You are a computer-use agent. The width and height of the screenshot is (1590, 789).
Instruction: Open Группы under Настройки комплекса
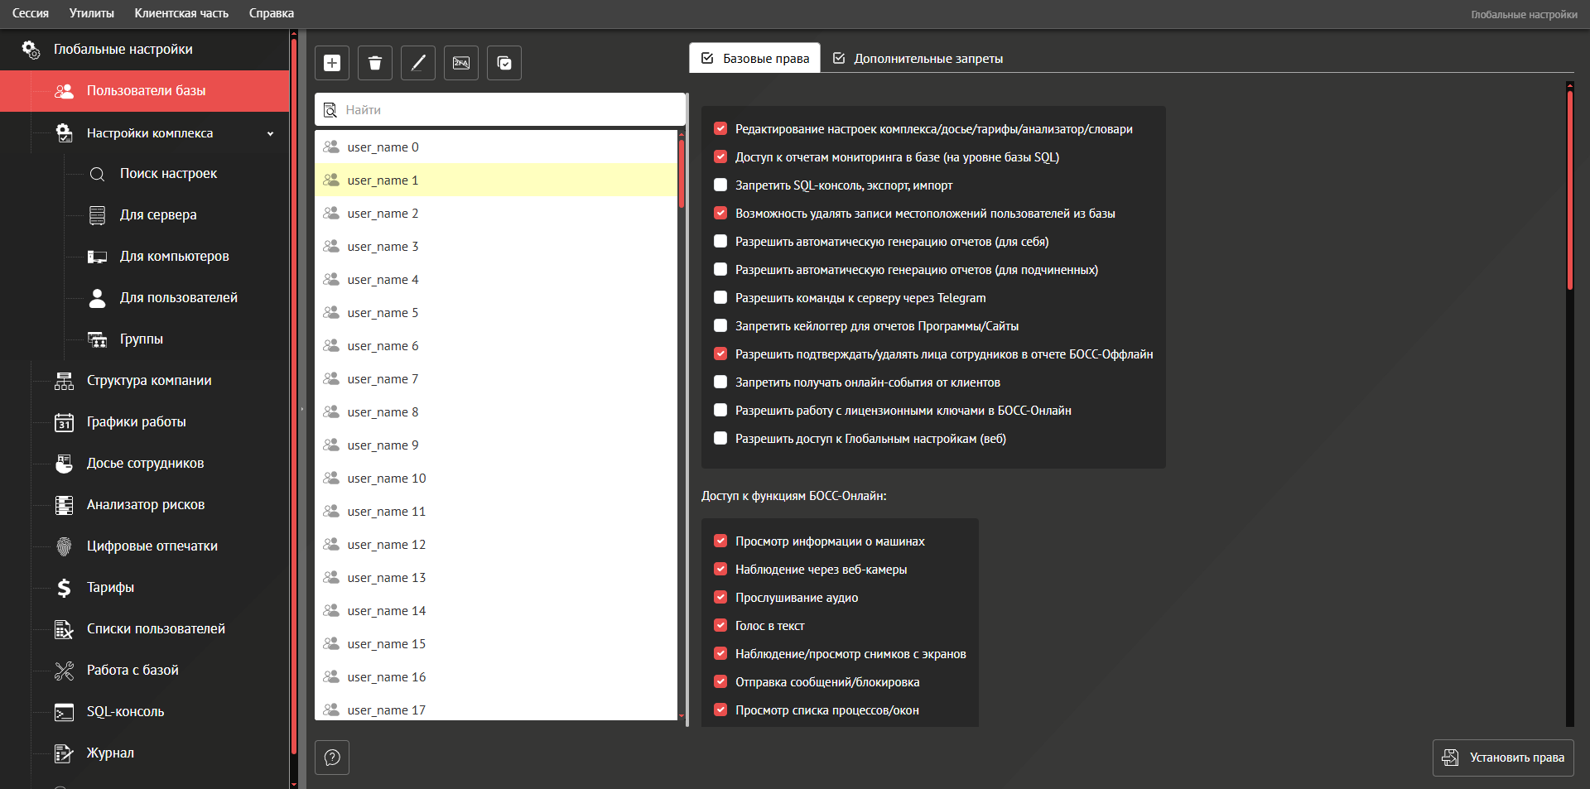point(141,339)
